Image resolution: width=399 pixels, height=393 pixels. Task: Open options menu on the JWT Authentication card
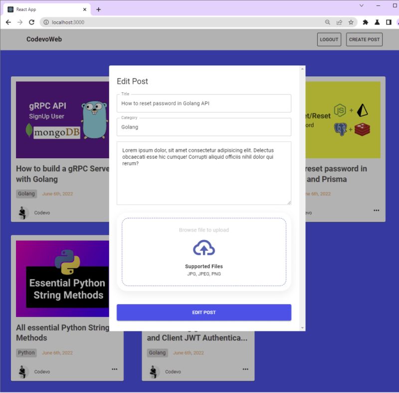[245, 369]
